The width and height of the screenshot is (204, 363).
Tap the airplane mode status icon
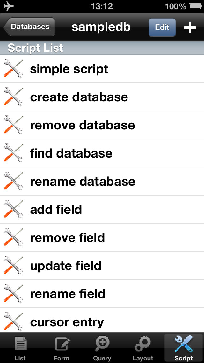point(9,6)
